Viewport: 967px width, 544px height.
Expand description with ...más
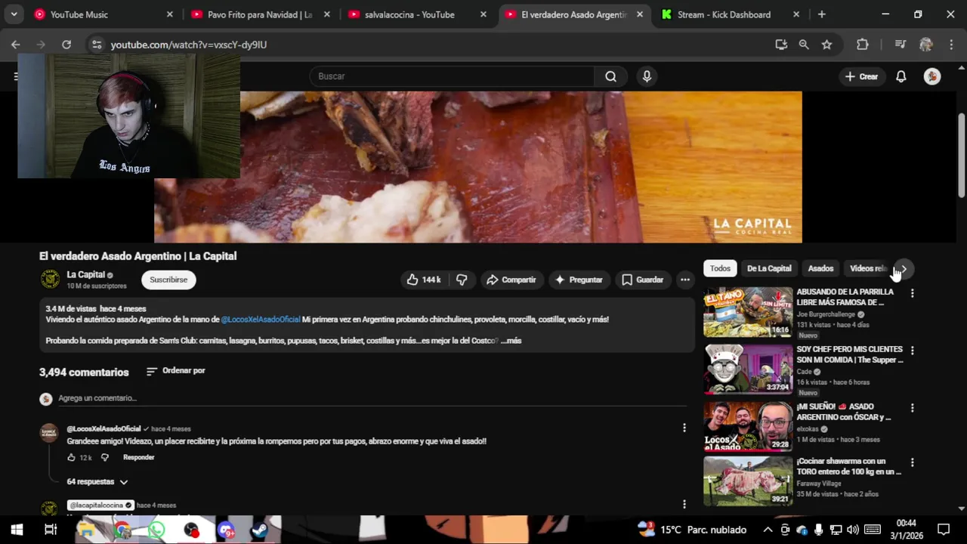click(511, 341)
